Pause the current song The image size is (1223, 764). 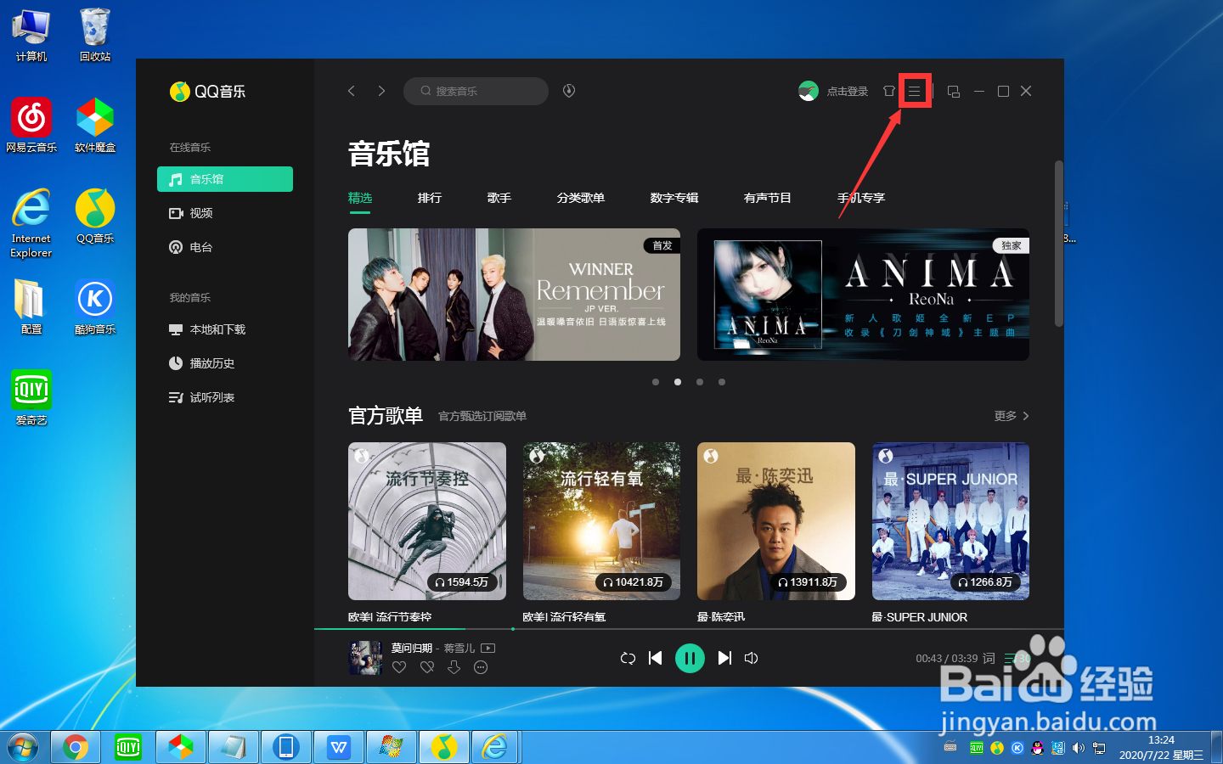[x=690, y=658]
